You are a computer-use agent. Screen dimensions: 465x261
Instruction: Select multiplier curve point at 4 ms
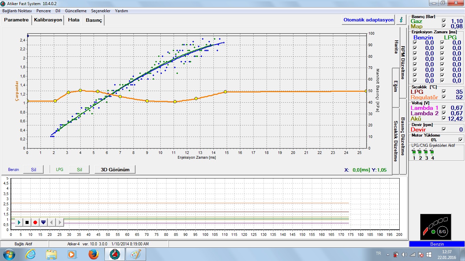coord(80,90)
